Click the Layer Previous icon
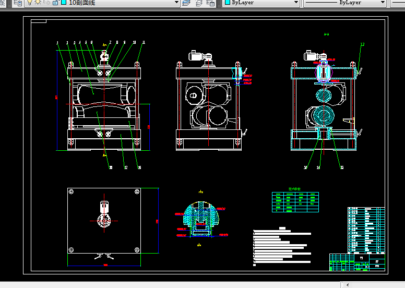The image size is (405, 288). coord(199,3)
